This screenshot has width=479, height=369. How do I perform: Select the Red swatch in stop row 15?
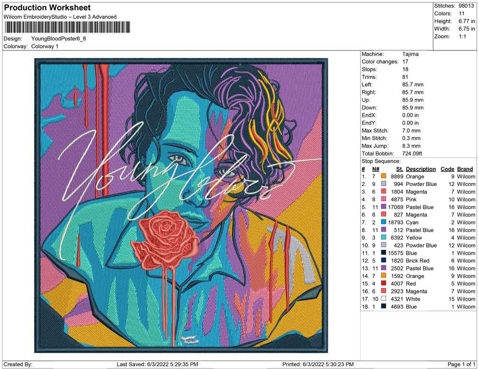(x=384, y=283)
